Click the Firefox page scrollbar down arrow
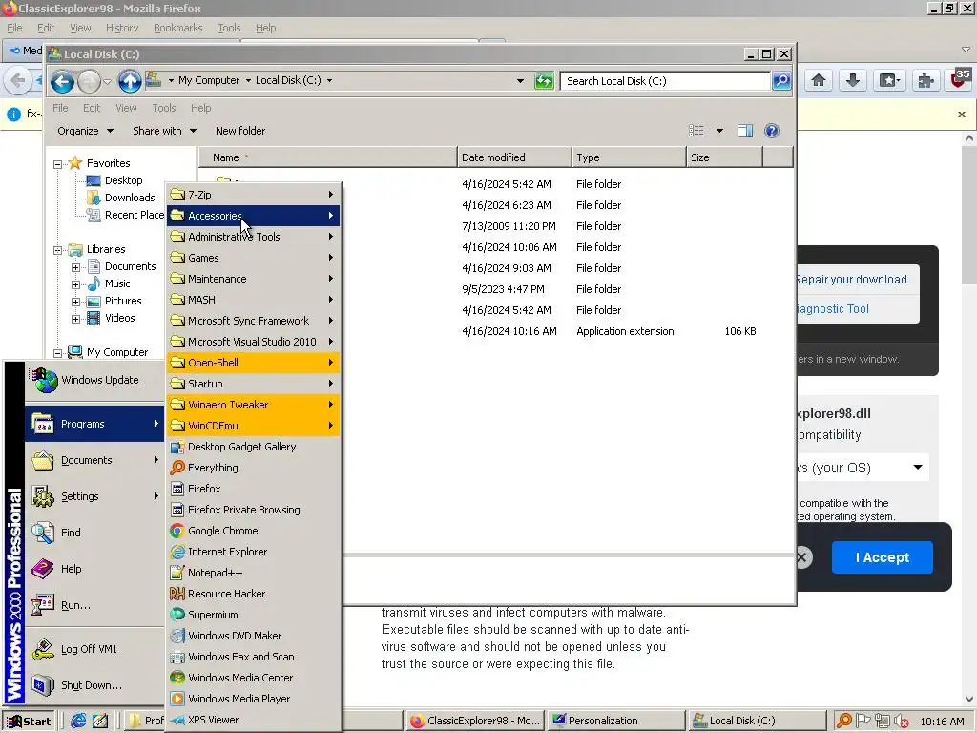Screen dimensions: 977x733 pyautogui.click(x=969, y=700)
